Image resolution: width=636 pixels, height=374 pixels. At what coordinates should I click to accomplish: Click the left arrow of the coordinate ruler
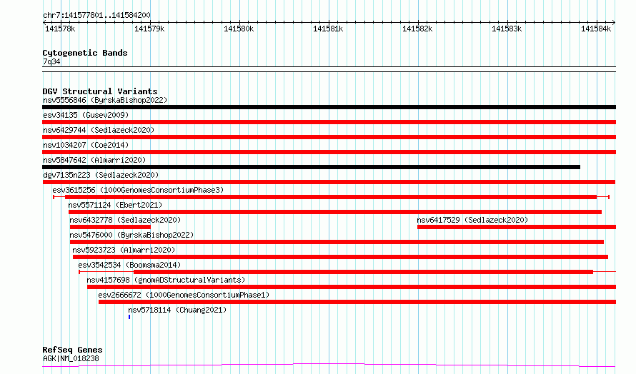[44, 22]
